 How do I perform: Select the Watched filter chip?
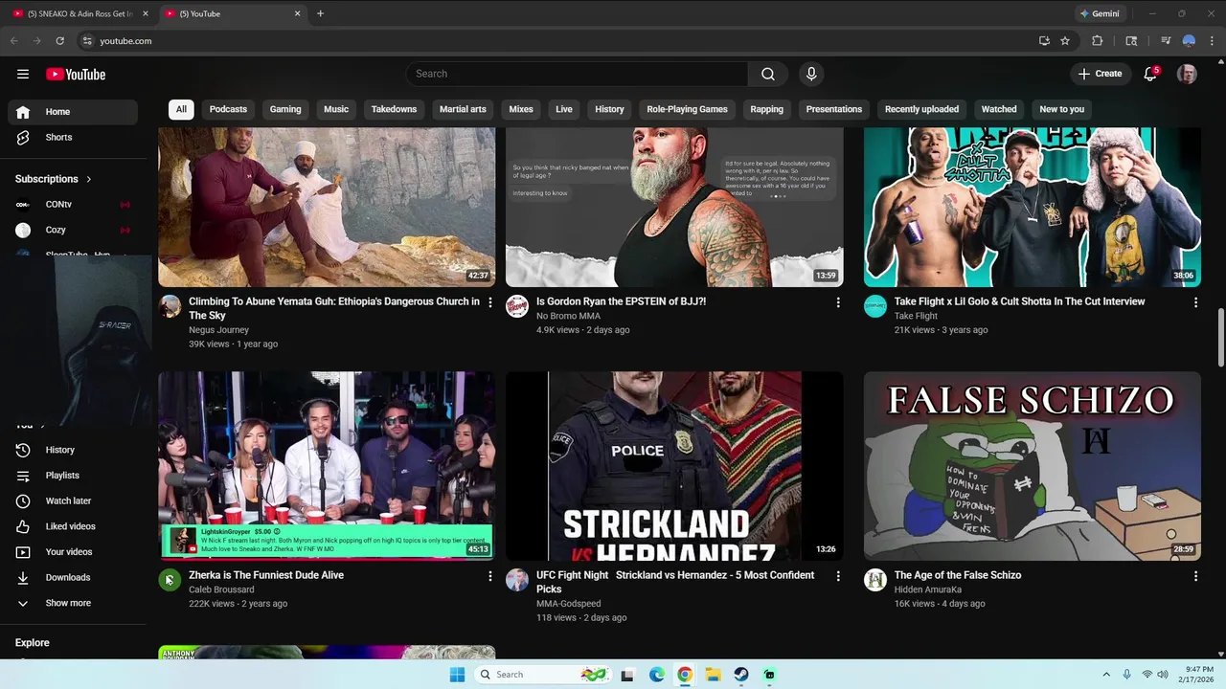[999, 109]
